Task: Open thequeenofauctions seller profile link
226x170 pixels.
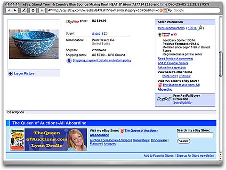Action: coord(171,28)
